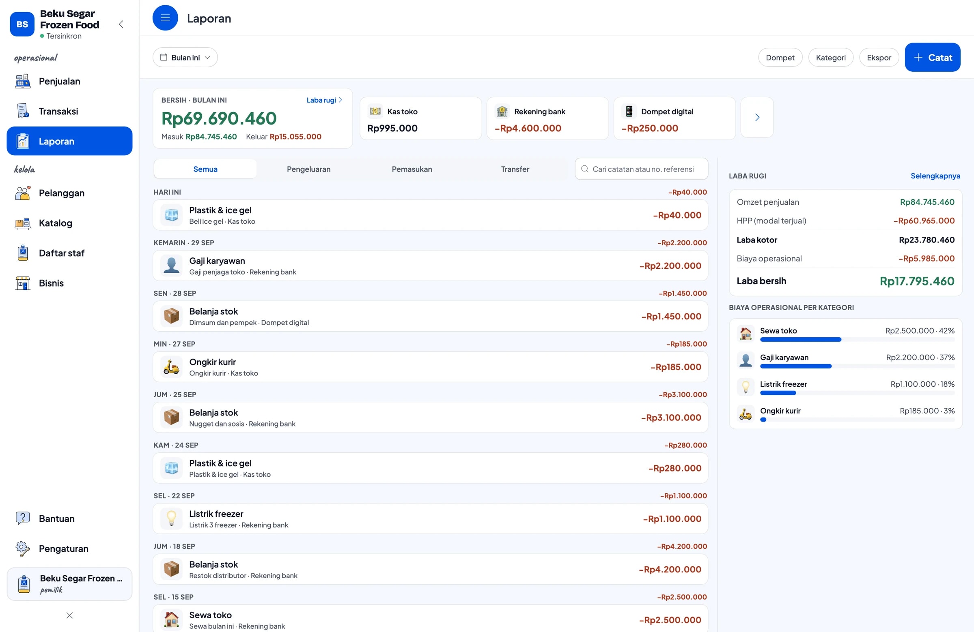Open the Bisnis sidebar item
This screenshot has width=974, height=632.
pyautogui.click(x=69, y=283)
